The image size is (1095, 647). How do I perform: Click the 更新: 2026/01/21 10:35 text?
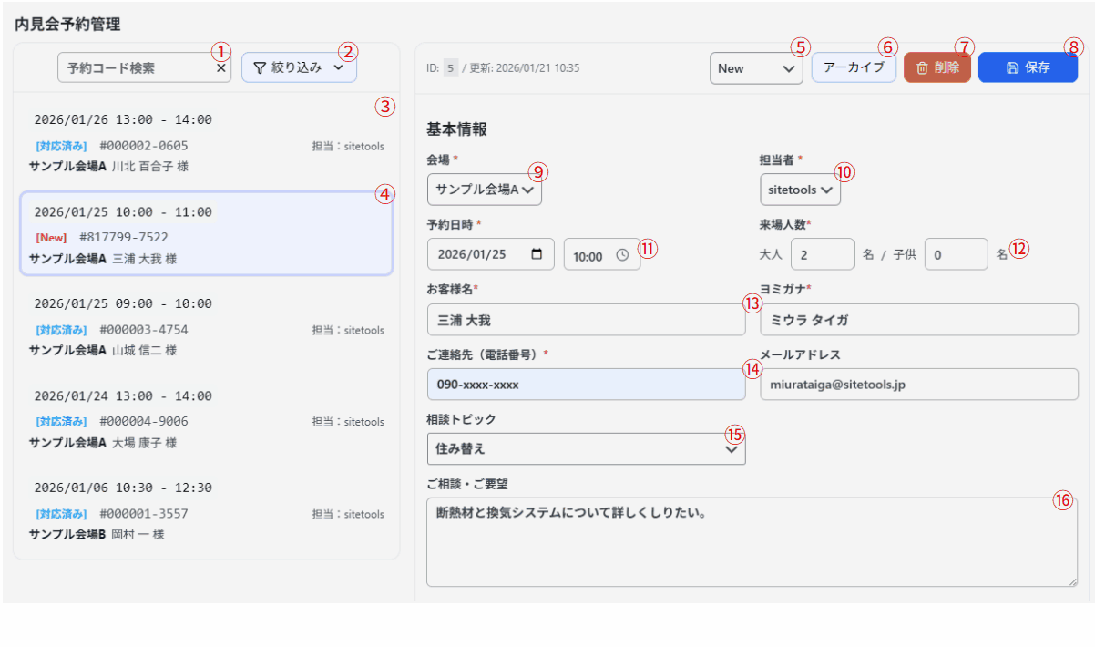524,67
